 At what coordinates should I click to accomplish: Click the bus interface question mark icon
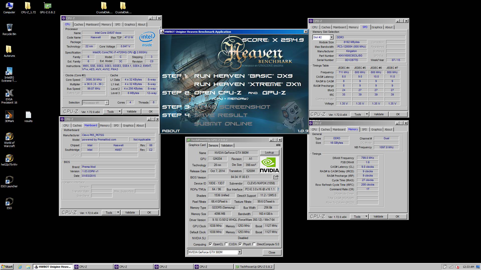(278, 189)
